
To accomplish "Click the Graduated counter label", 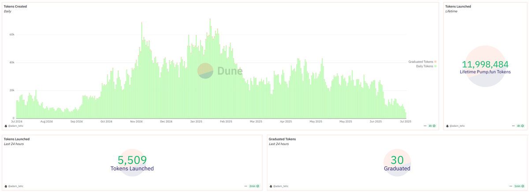I will pyautogui.click(x=397, y=169).
